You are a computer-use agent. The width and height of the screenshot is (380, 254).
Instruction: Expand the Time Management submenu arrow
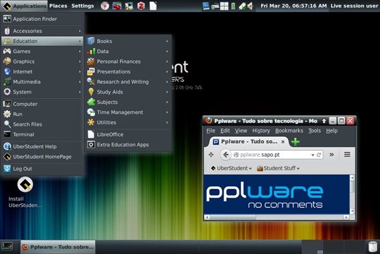click(x=167, y=113)
